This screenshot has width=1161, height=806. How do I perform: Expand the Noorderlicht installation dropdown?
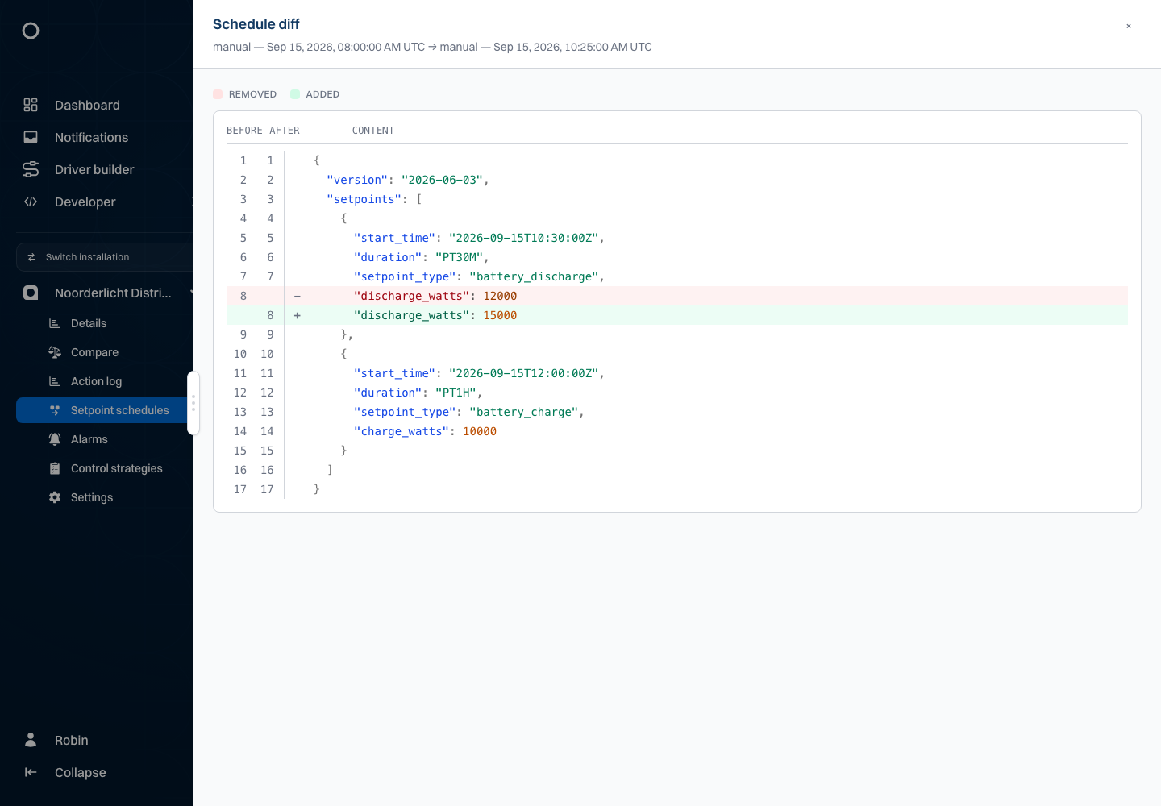click(x=191, y=293)
